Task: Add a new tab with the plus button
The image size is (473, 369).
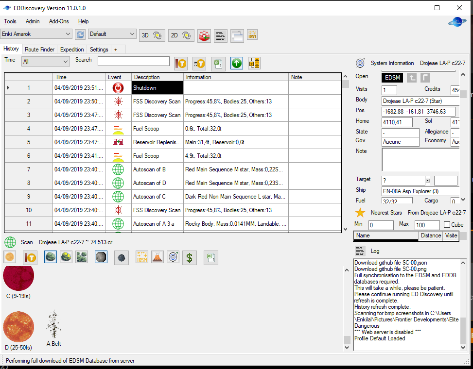Action: coord(116,50)
